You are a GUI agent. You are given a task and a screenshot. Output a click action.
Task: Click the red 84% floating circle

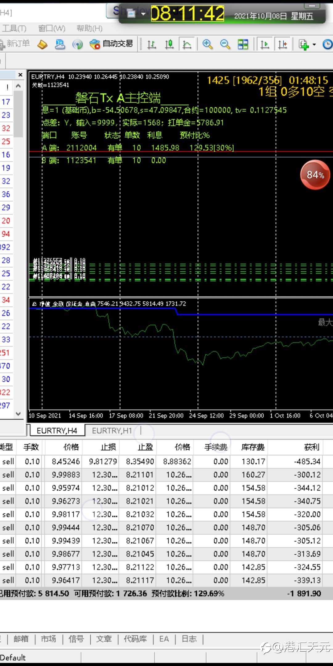(x=315, y=175)
